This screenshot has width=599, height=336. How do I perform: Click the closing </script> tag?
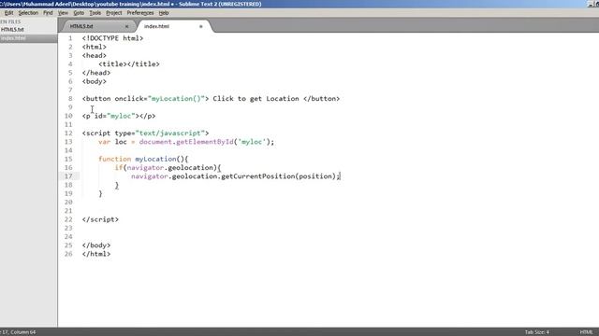100,219
